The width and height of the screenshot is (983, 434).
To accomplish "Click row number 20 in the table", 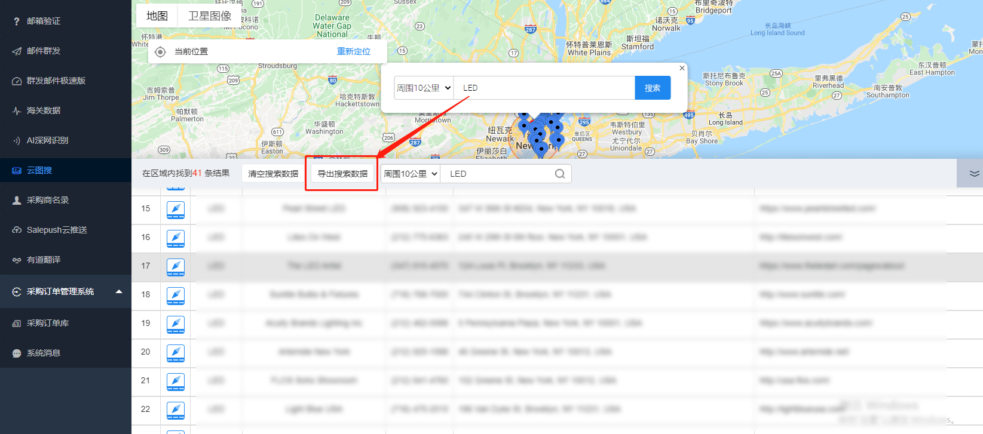I will pyautogui.click(x=146, y=352).
